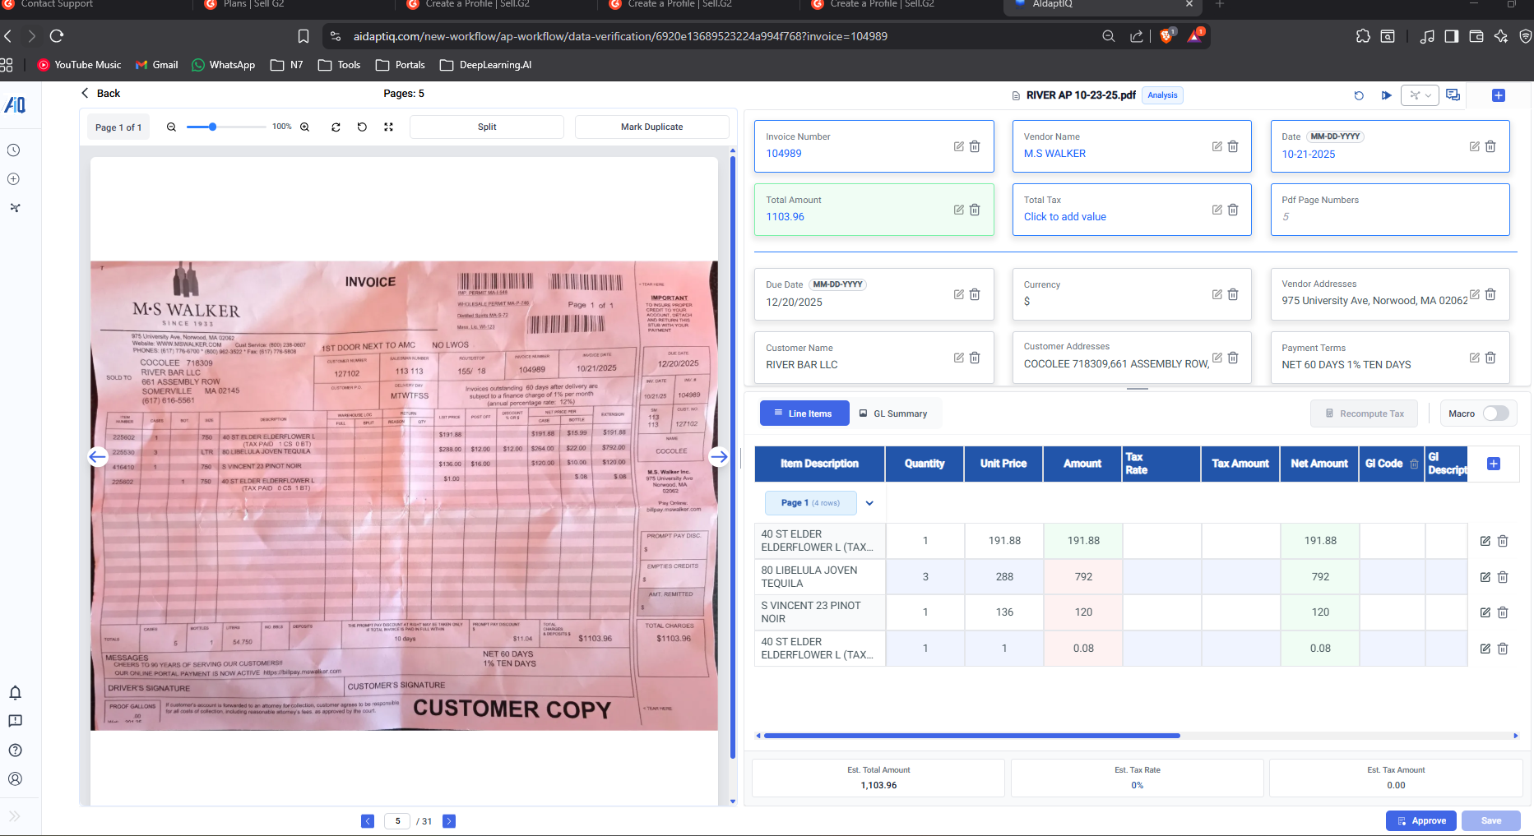Screen dimensions: 1534x836
Task: Zoom out the PDF viewer
Action: point(171,127)
